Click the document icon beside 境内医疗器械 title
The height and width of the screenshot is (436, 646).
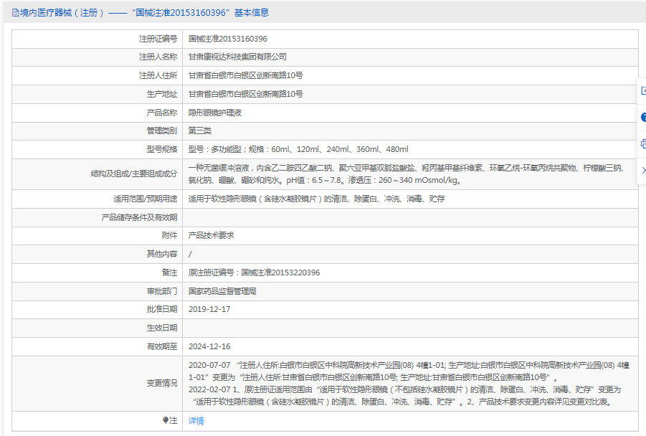pos(16,13)
